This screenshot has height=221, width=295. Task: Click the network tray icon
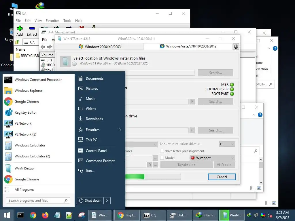pos(256,215)
